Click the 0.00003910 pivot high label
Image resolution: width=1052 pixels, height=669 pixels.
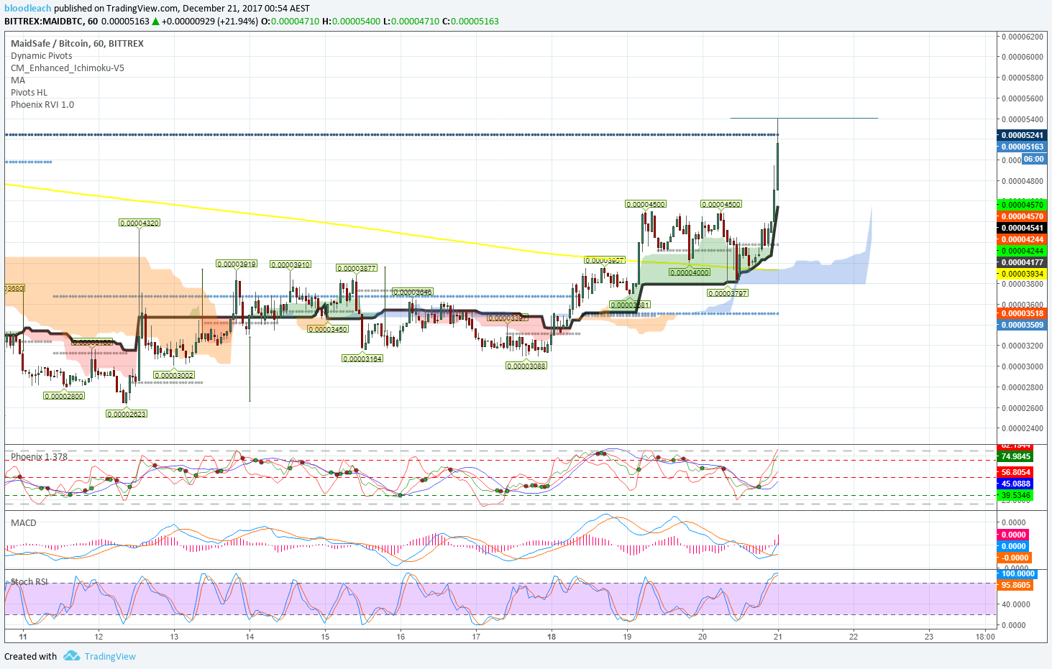pos(291,264)
